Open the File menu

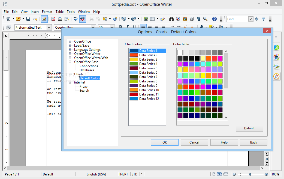point(6,12)
